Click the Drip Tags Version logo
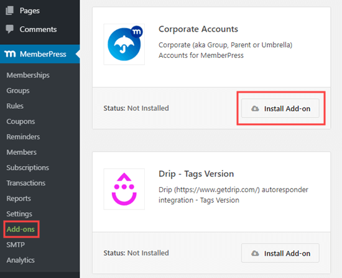Screen dimensions: 342x278 (x=124, y=189)
